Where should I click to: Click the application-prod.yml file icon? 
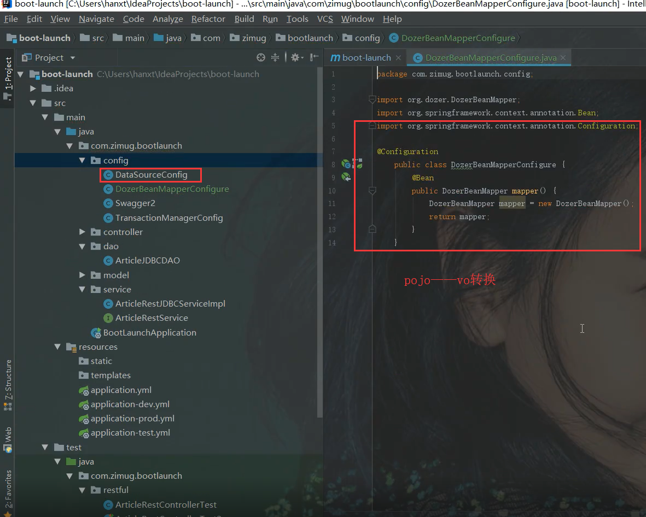click(x=84, y=419)
